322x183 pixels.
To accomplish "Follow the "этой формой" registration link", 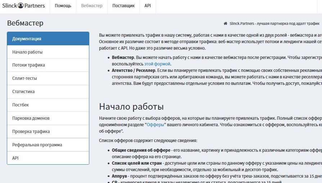I will pos(157,64).
